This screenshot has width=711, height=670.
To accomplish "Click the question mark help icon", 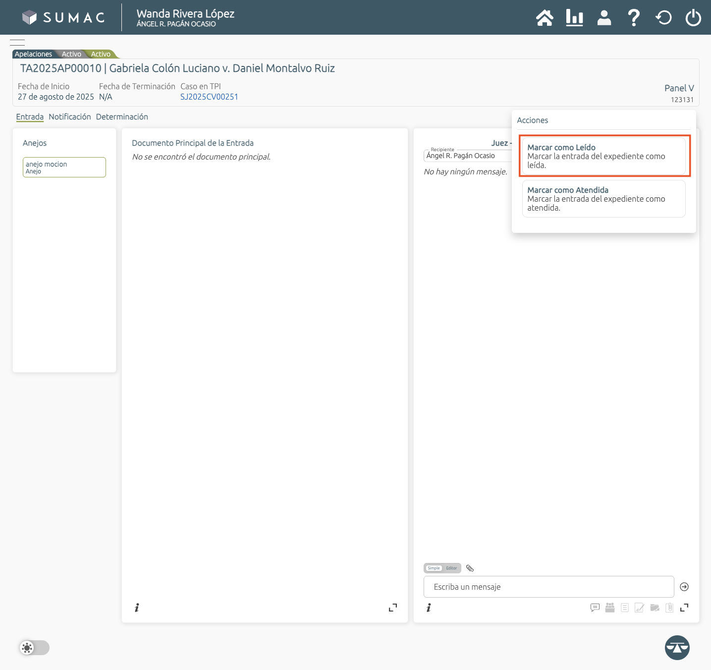I will pyautogui.click(x=633, y=18).
